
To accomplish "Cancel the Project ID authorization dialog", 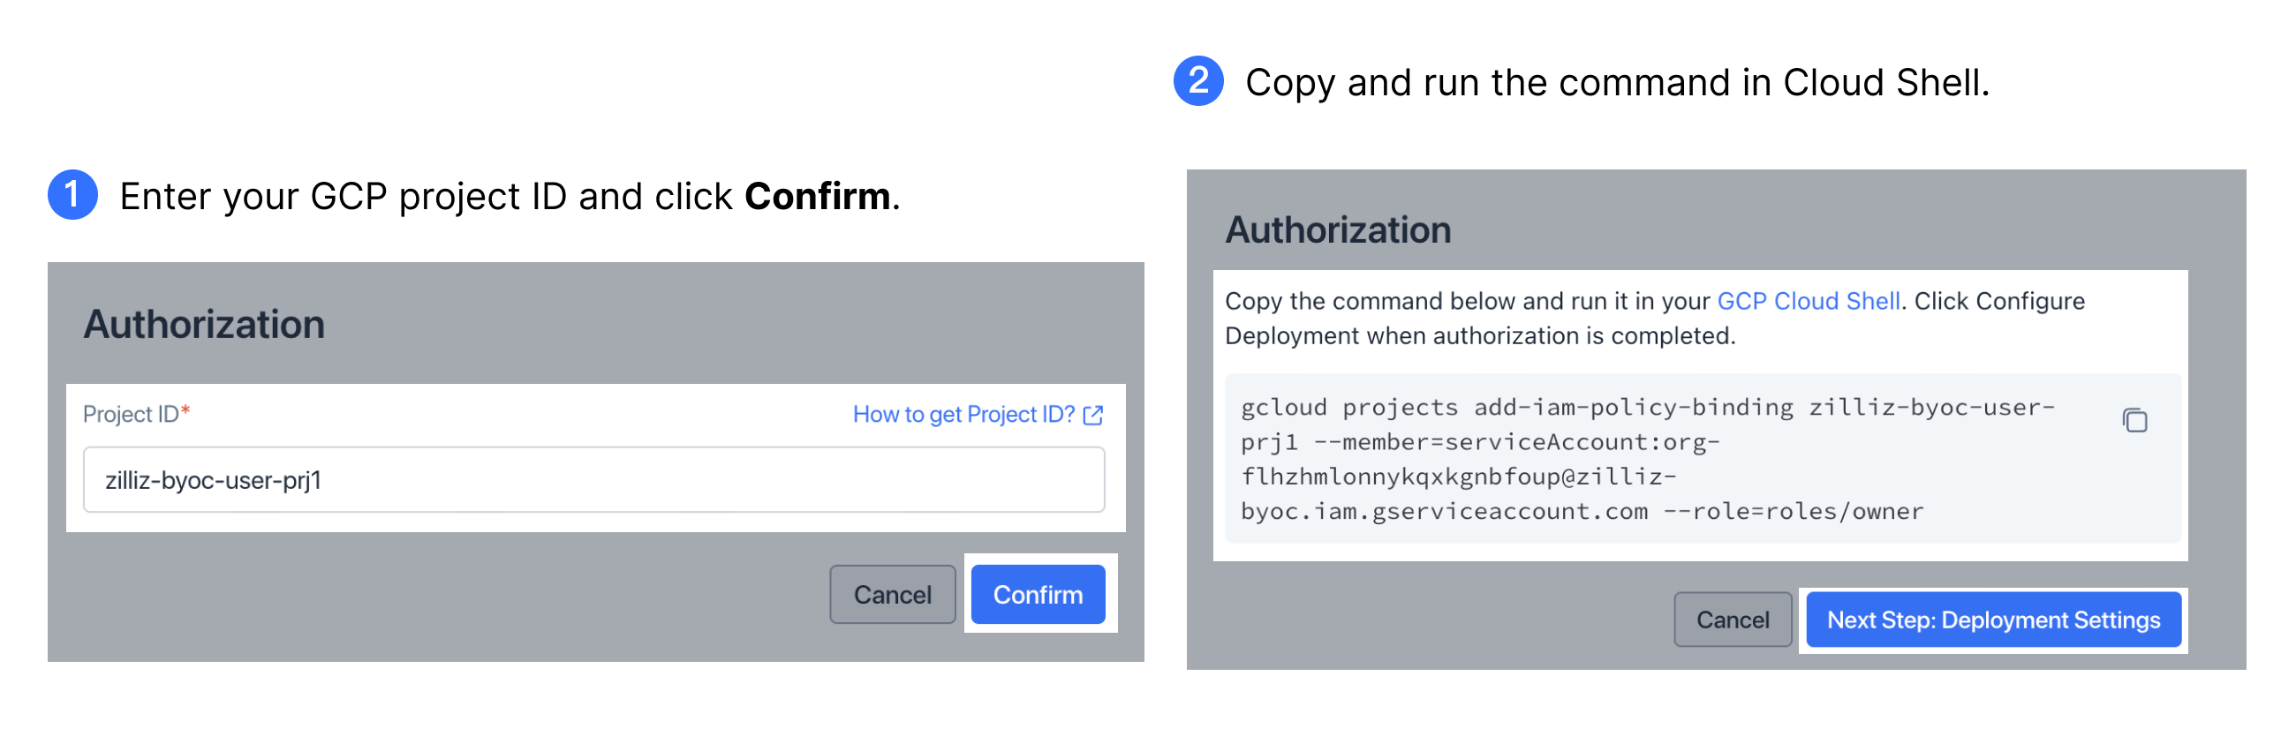I will coord(892,595).
